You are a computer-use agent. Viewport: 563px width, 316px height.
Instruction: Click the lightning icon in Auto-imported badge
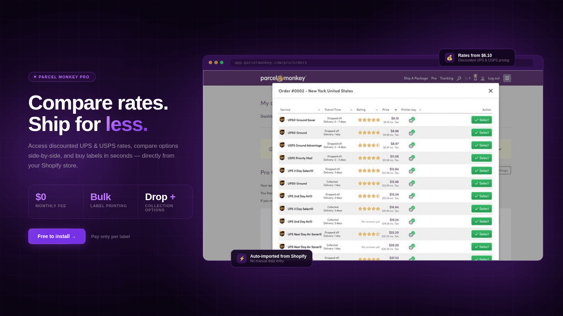coord(242,258)
